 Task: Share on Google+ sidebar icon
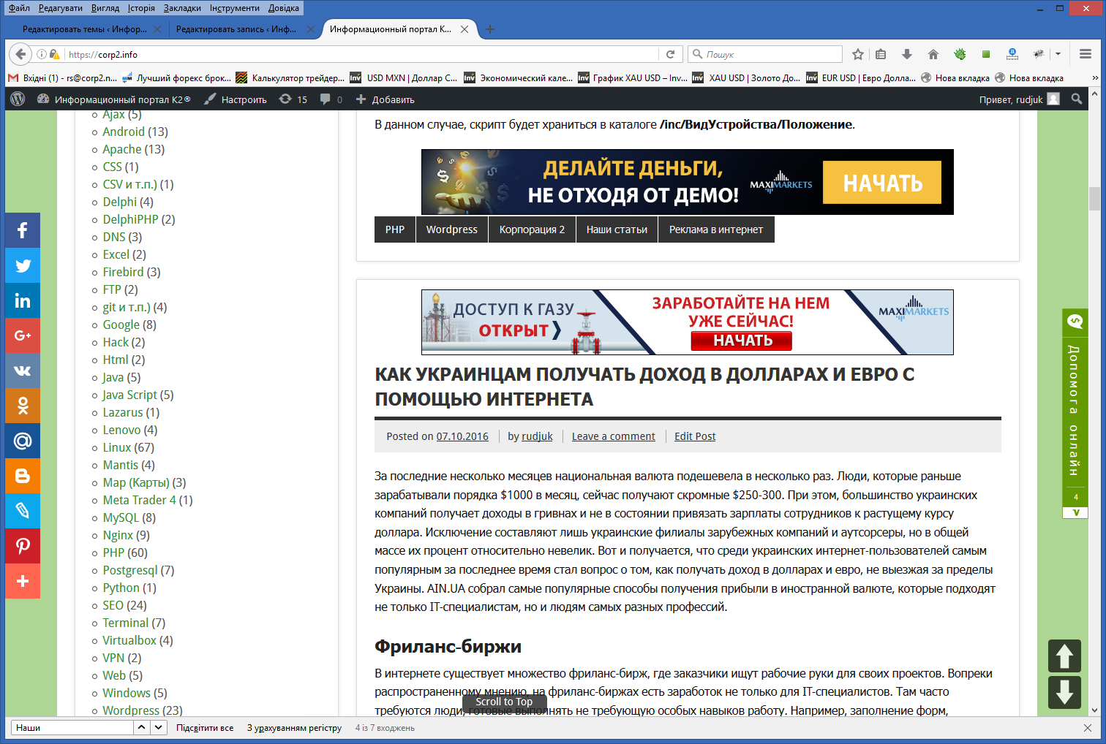click(x=23, y=335)
